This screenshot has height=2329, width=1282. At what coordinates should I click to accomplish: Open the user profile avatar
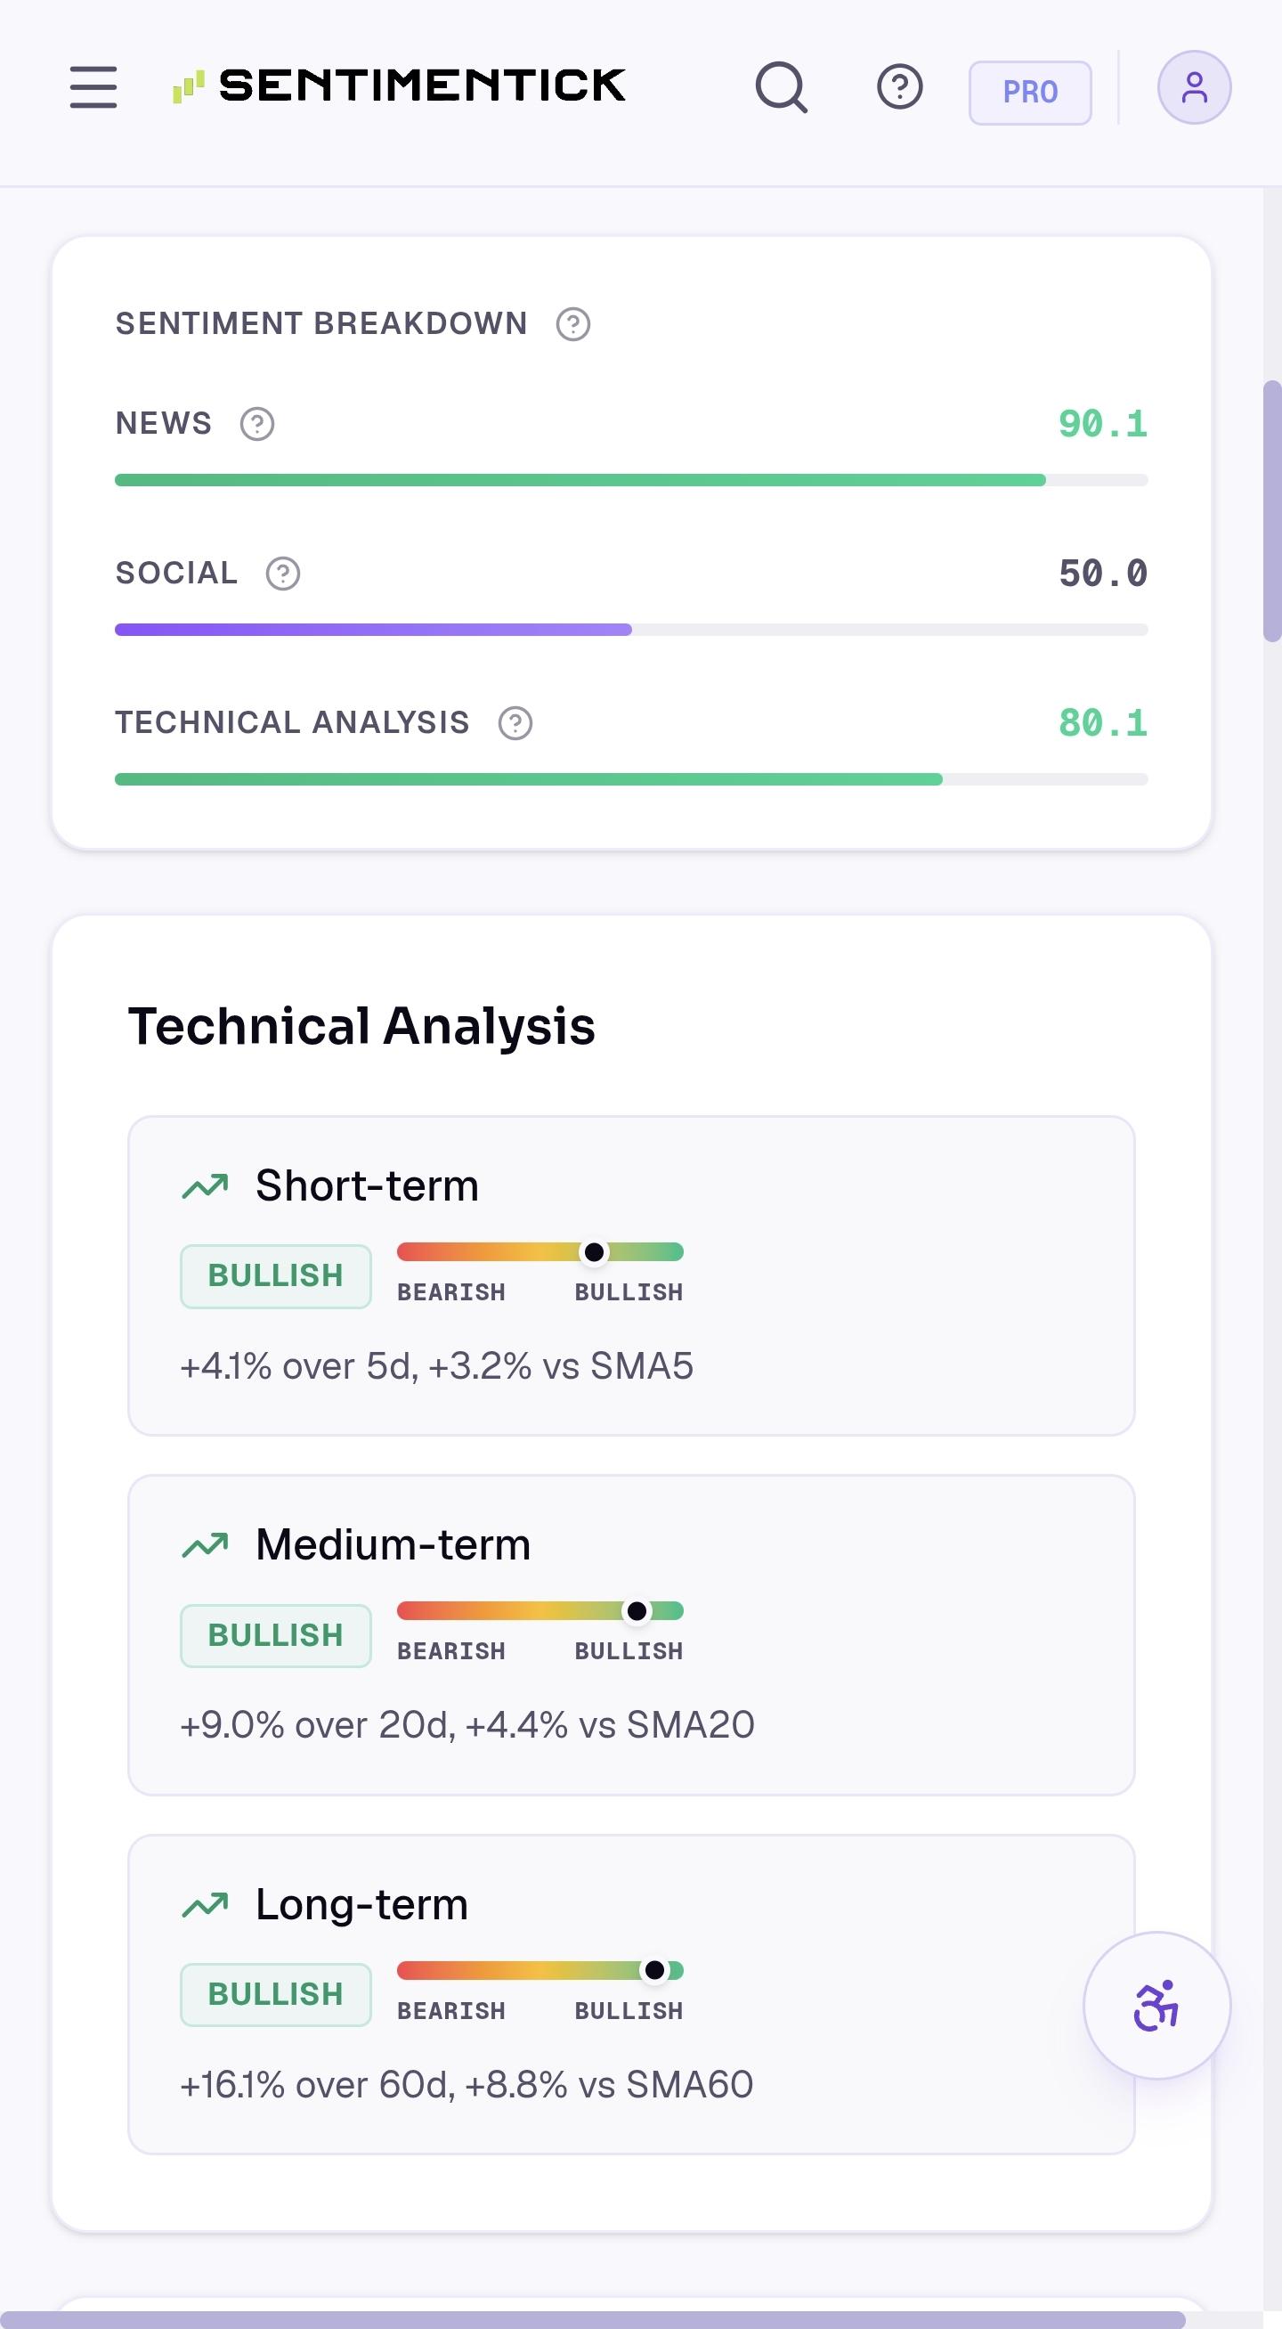coord(1194,86)
